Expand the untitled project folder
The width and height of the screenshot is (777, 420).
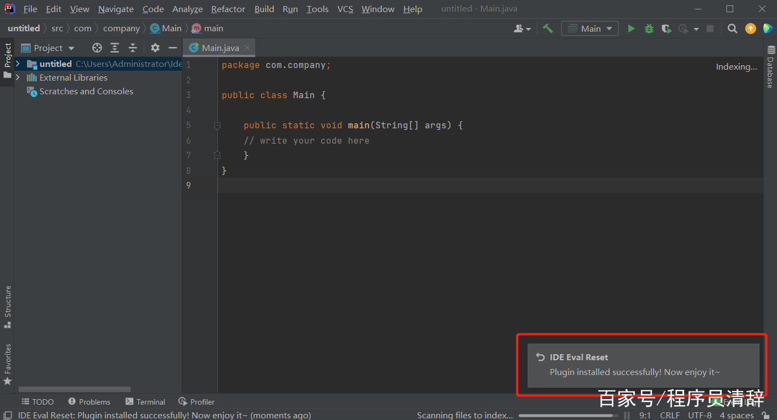18,64
